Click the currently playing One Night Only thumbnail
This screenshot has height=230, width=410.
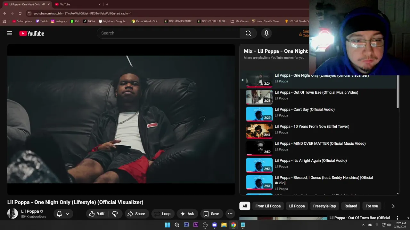259,80
